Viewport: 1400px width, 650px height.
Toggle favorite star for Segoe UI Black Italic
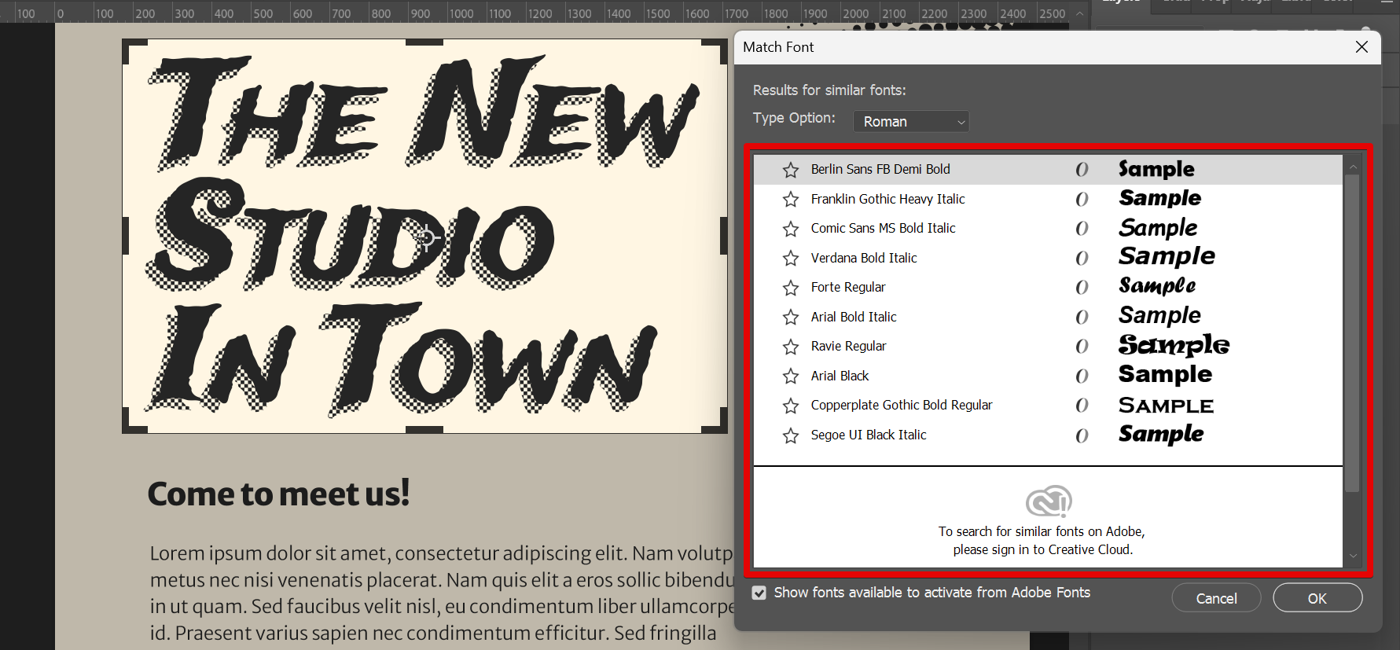tap(791, 435)
